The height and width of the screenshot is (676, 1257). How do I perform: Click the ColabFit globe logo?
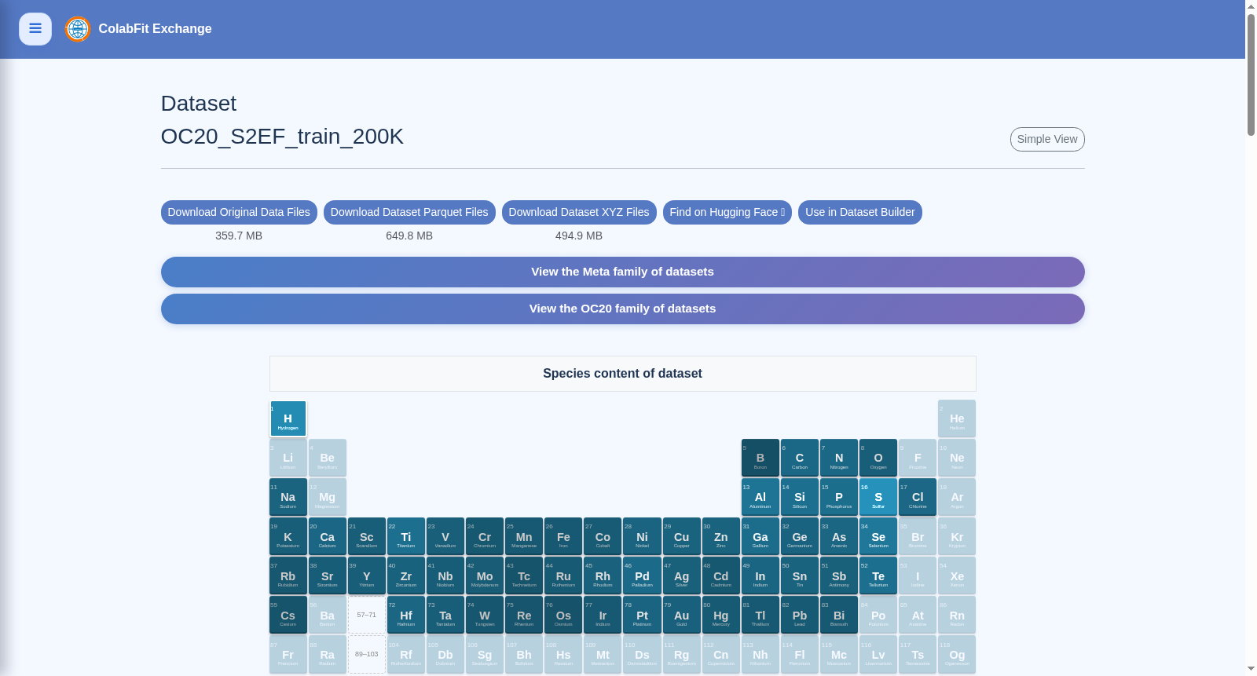(78, 29)
